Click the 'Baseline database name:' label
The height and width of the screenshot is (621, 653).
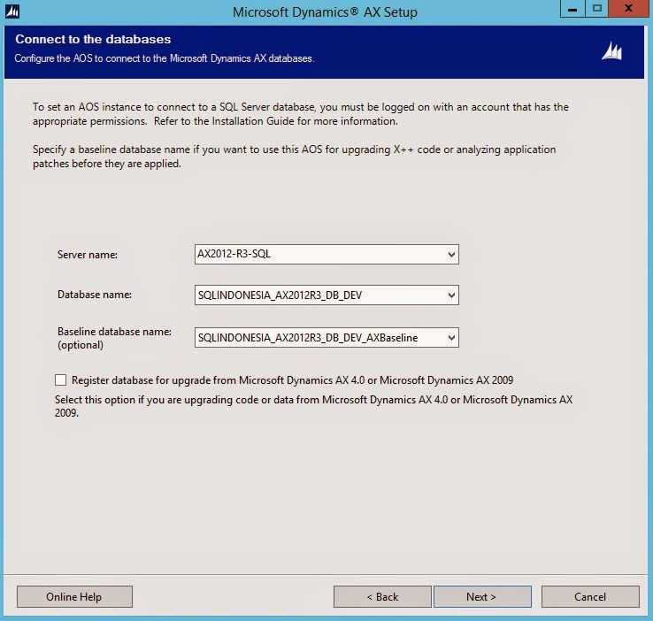114,332
